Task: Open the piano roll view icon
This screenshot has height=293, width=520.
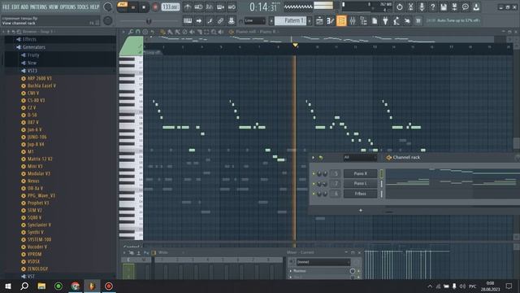Action: point(331,21)
